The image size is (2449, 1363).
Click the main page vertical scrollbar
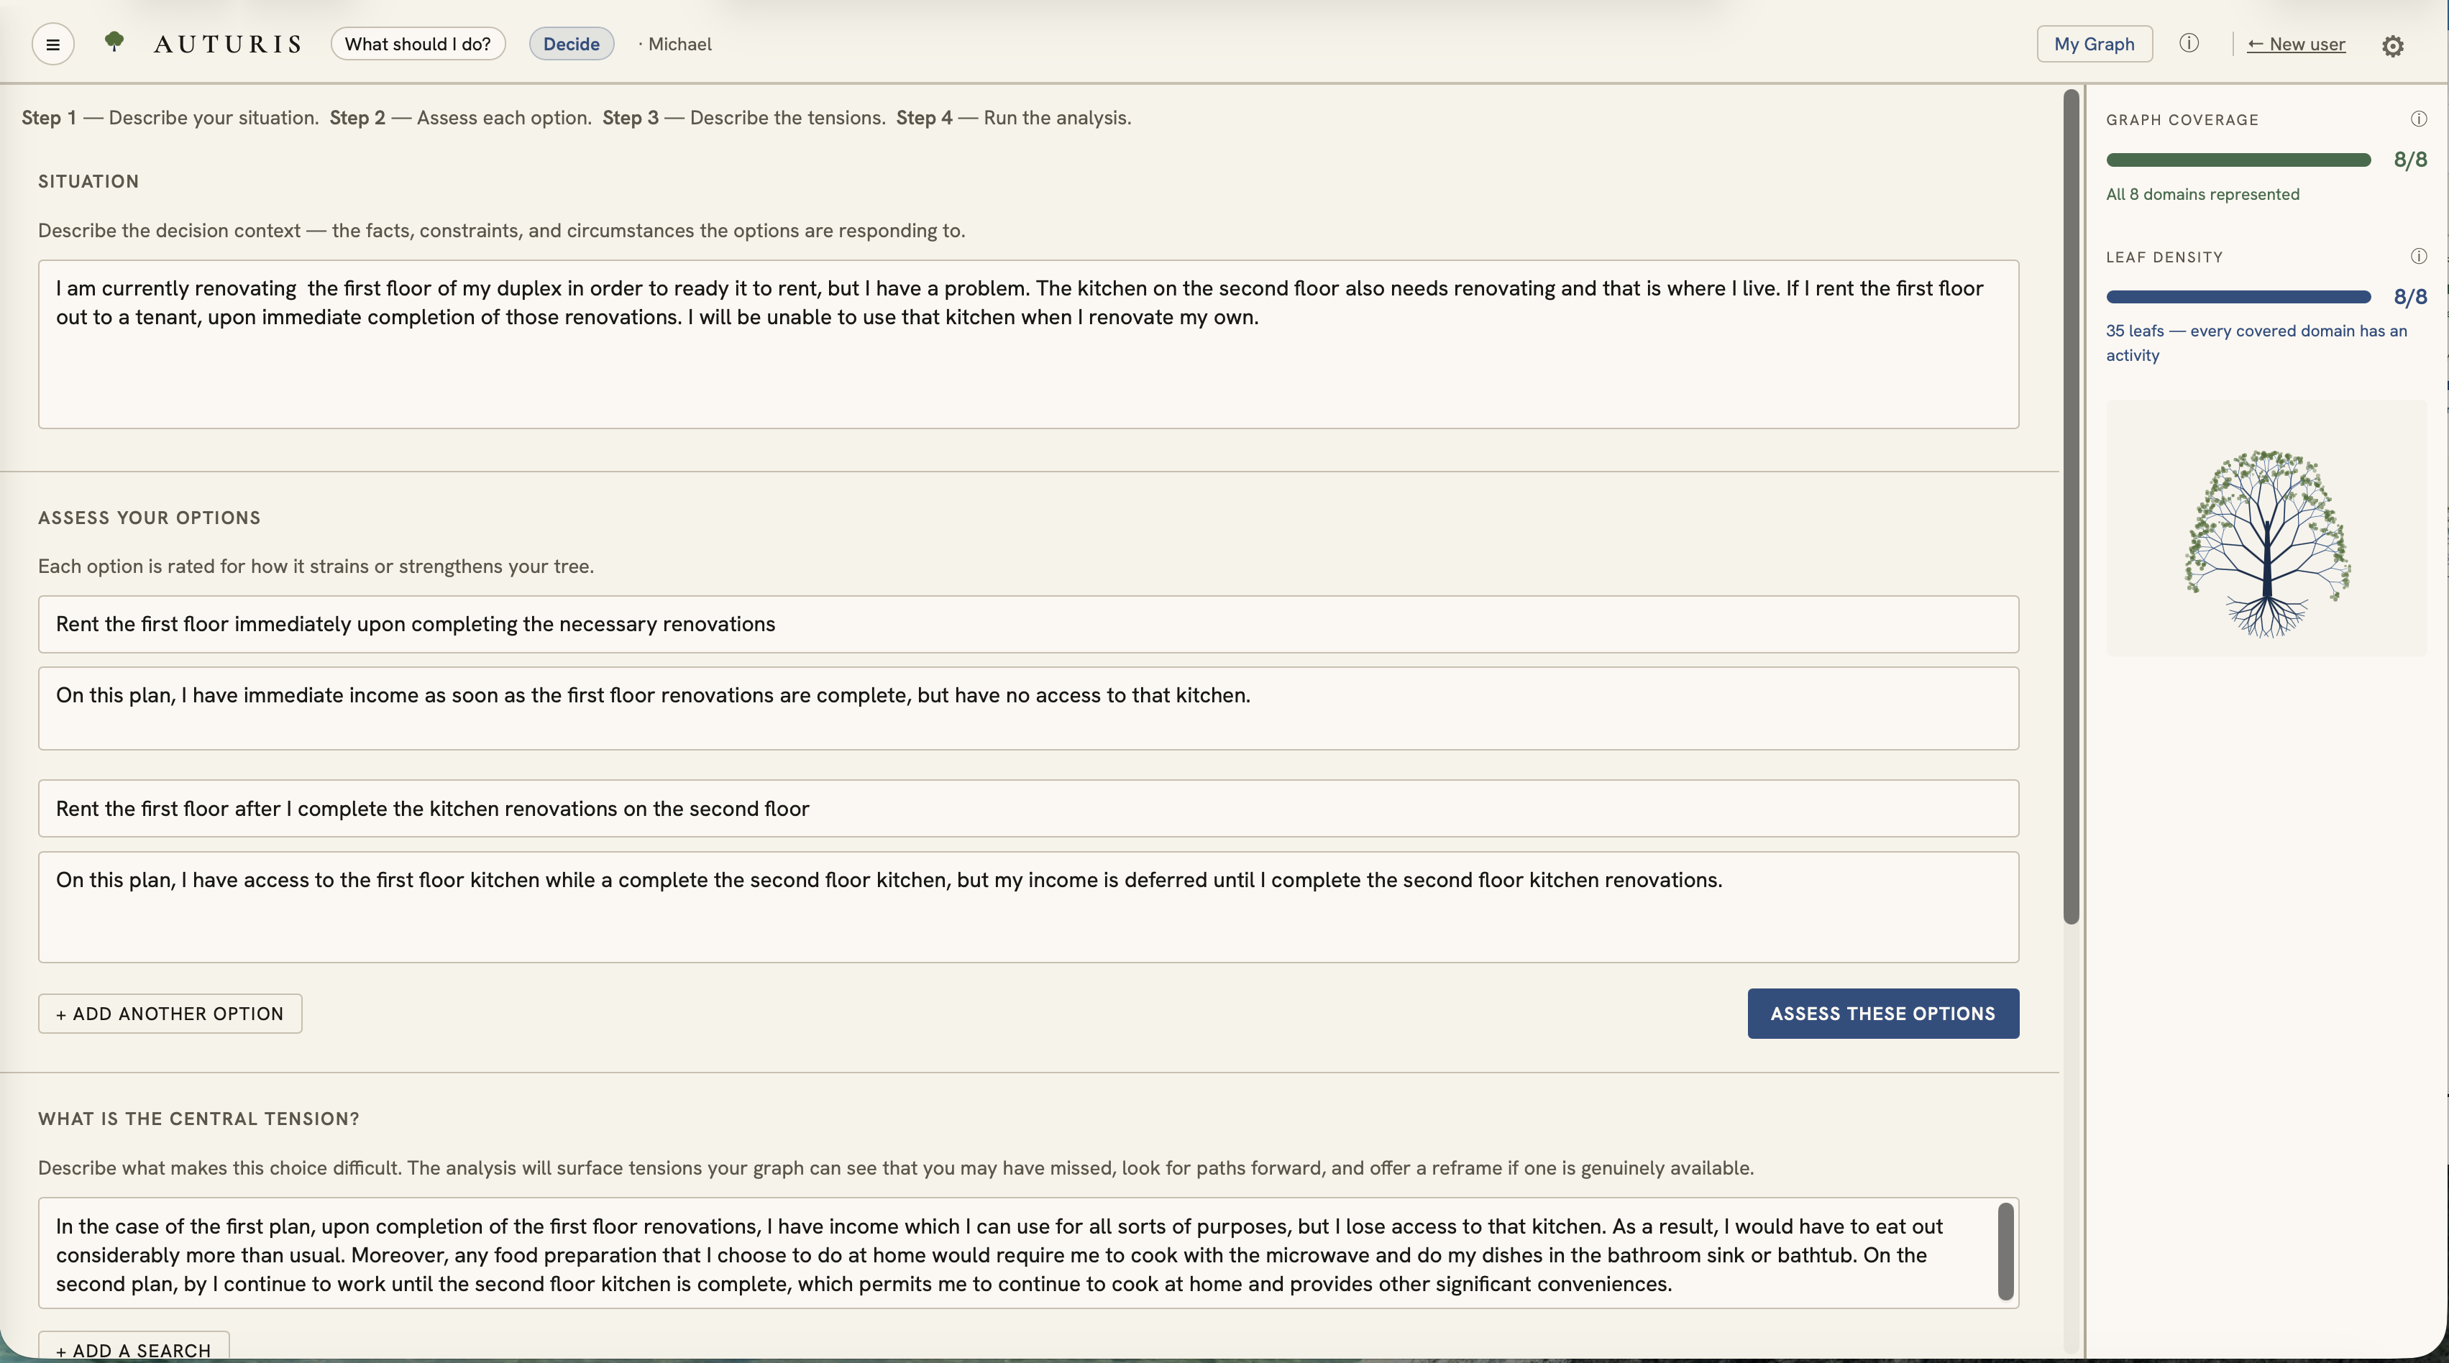[x=2071, y=505]
